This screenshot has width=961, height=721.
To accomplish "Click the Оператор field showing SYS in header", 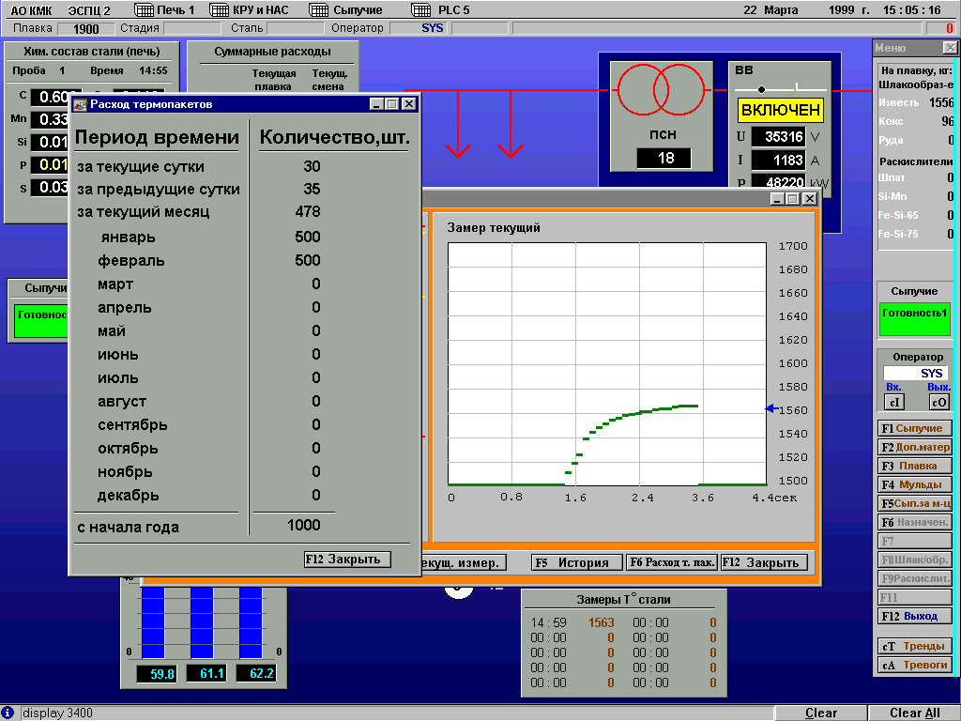I will point(419,28).
